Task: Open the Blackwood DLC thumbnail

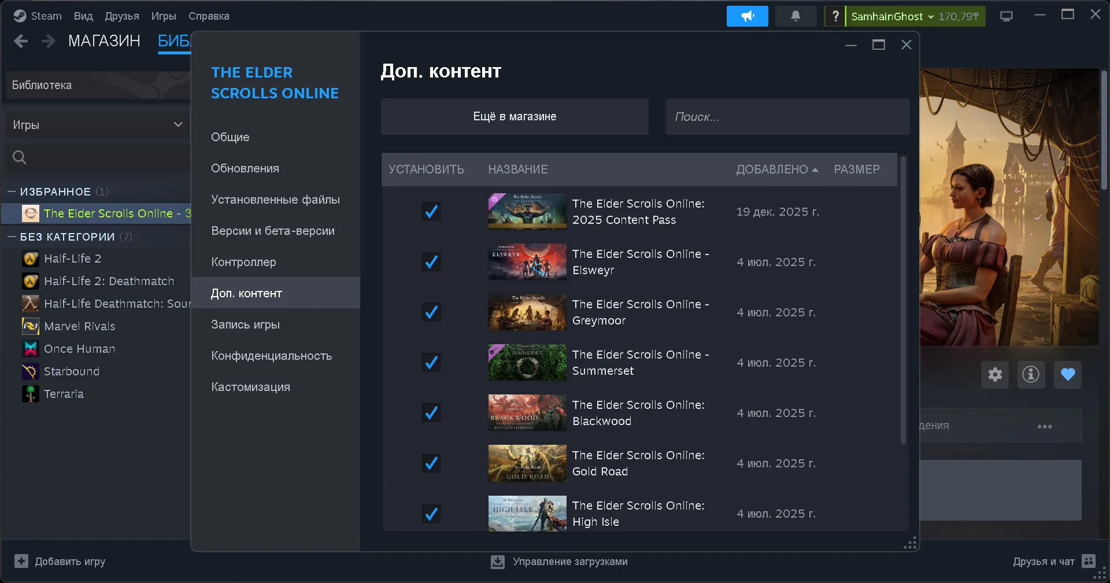Action: tap(527, 413)
